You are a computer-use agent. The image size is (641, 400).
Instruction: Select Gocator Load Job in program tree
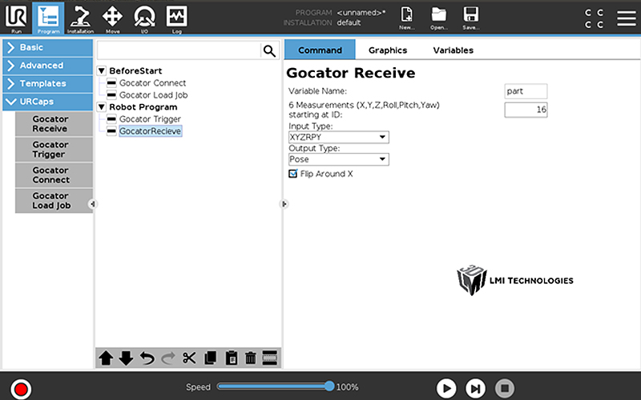153,95
